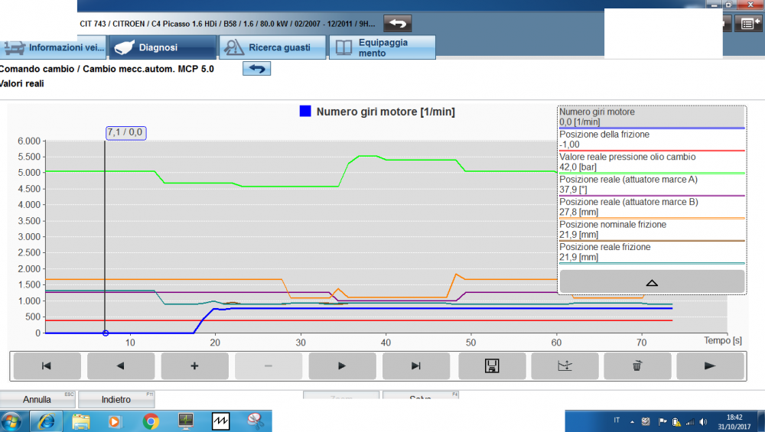Click back arrow beside Comando cambio heading
The height and width of the screenshot is (432, 765).
pyautogui.click(x=257, y=69)
